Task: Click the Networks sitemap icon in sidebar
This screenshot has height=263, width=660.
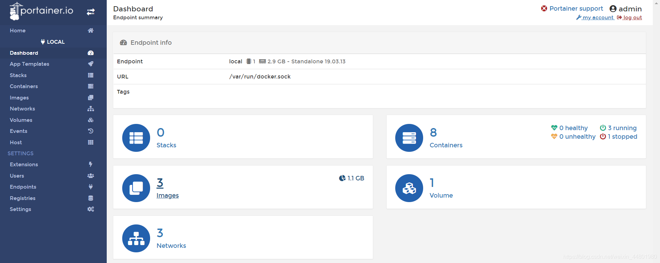Action: pyautogui.click(x=91, y=108)
